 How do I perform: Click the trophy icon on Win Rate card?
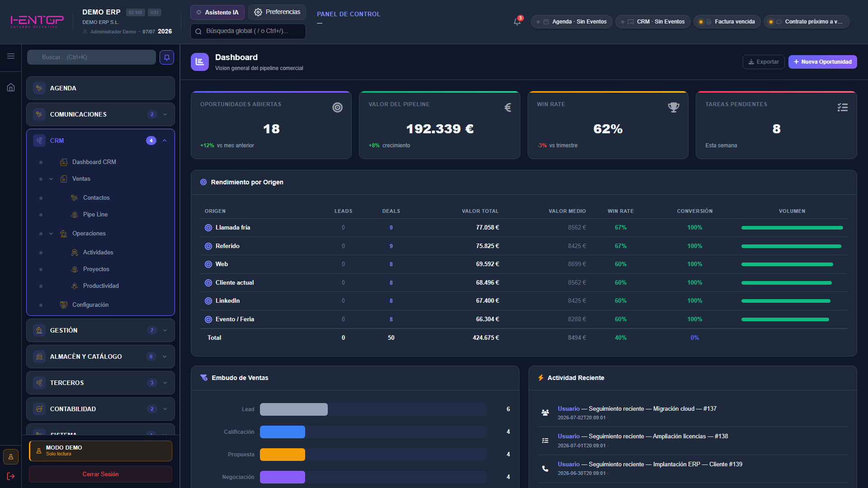(x=674, y=108)
